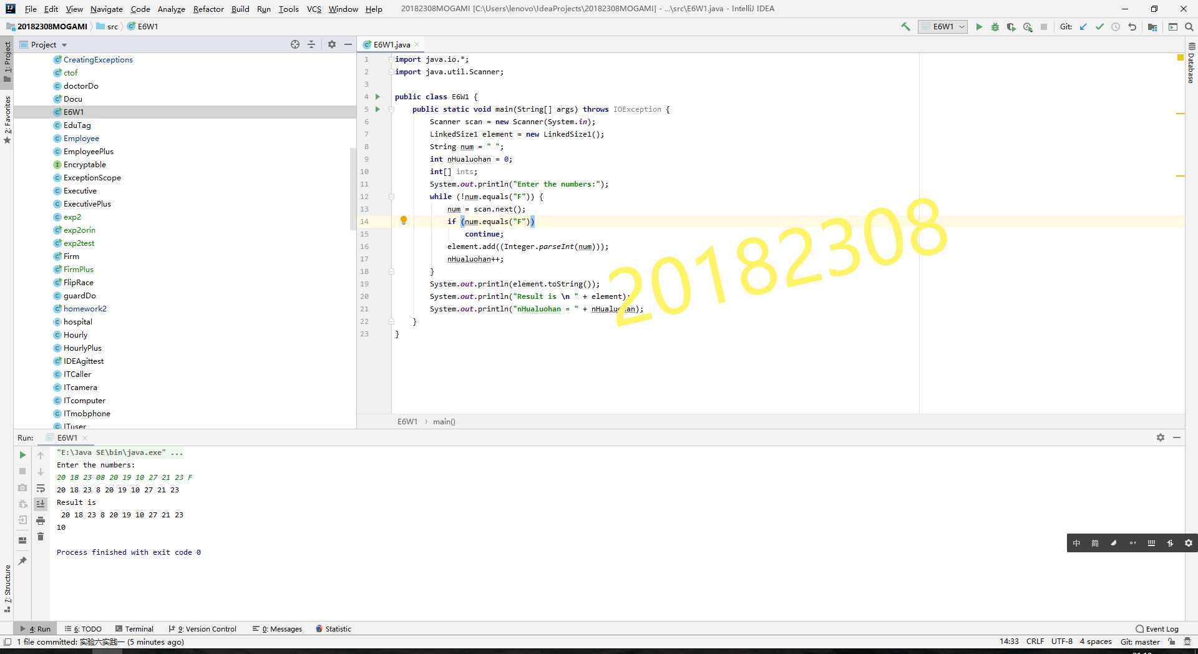Open the Database side tool window
Viewport: 1198px width, 654px height.
(1191, 64)
